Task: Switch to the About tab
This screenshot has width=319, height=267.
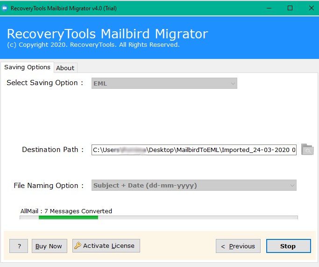Action: tap(65, 68)
